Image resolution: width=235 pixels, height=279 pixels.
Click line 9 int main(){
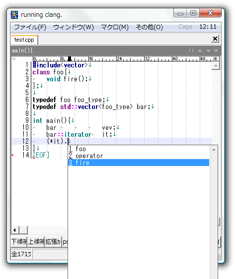(52, 120)
